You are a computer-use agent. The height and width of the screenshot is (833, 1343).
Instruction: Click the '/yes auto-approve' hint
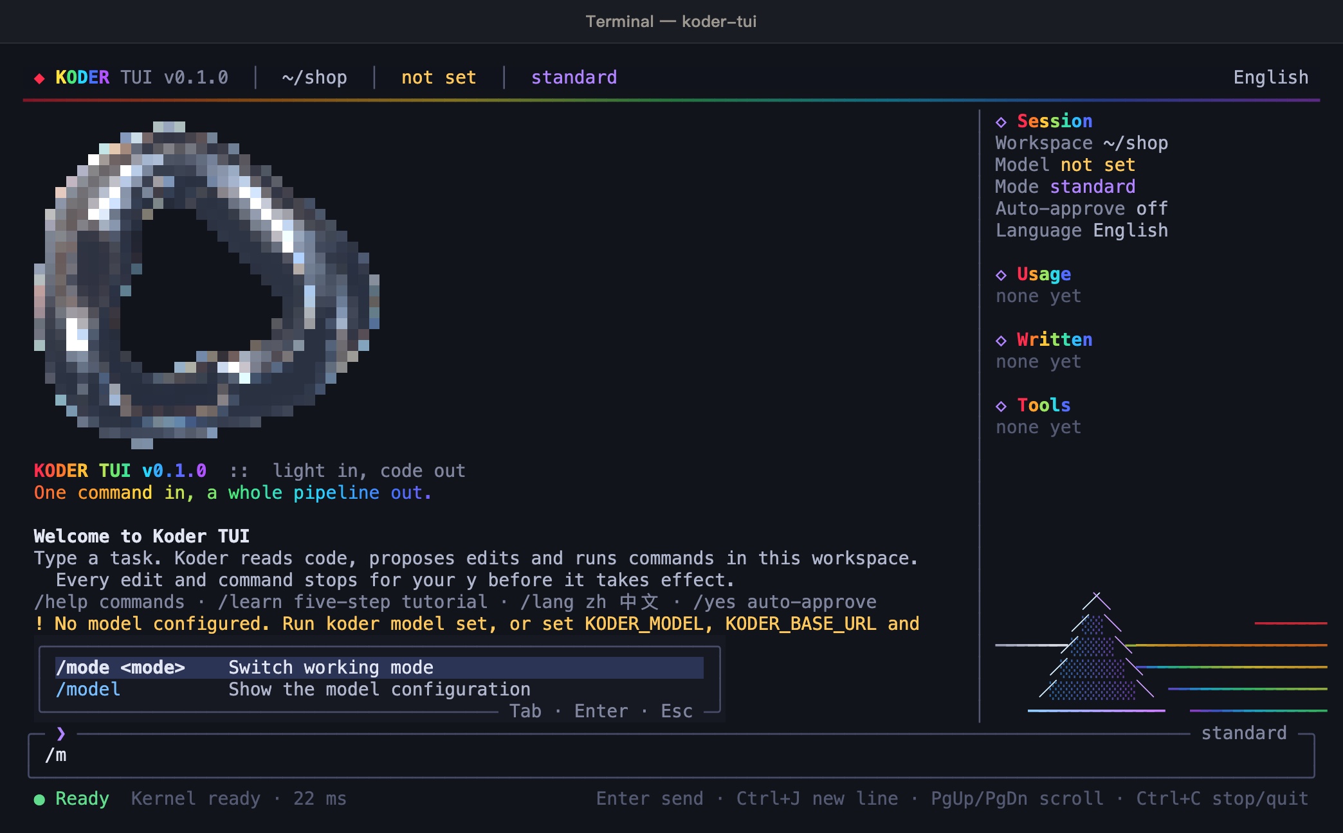click(x=785, y=602)
